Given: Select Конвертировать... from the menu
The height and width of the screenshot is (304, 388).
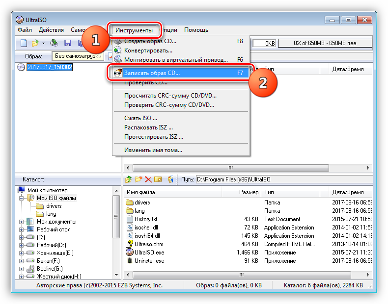Looking at the screenshot, I should tap(181, 51).
